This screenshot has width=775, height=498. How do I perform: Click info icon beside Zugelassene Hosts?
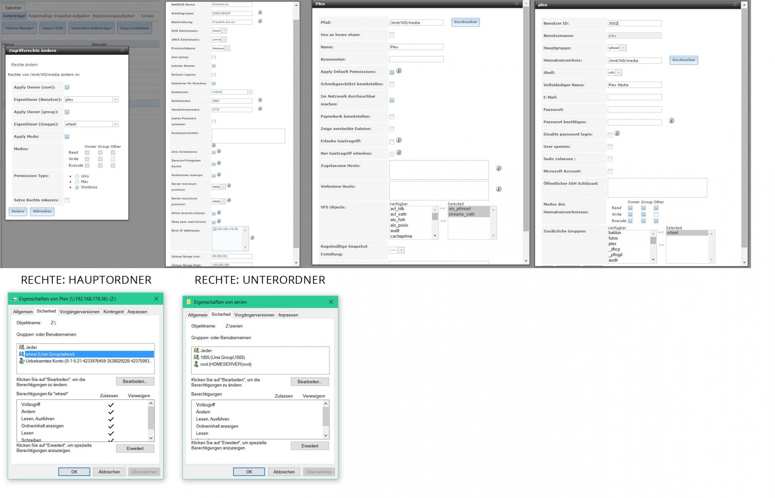499,168
